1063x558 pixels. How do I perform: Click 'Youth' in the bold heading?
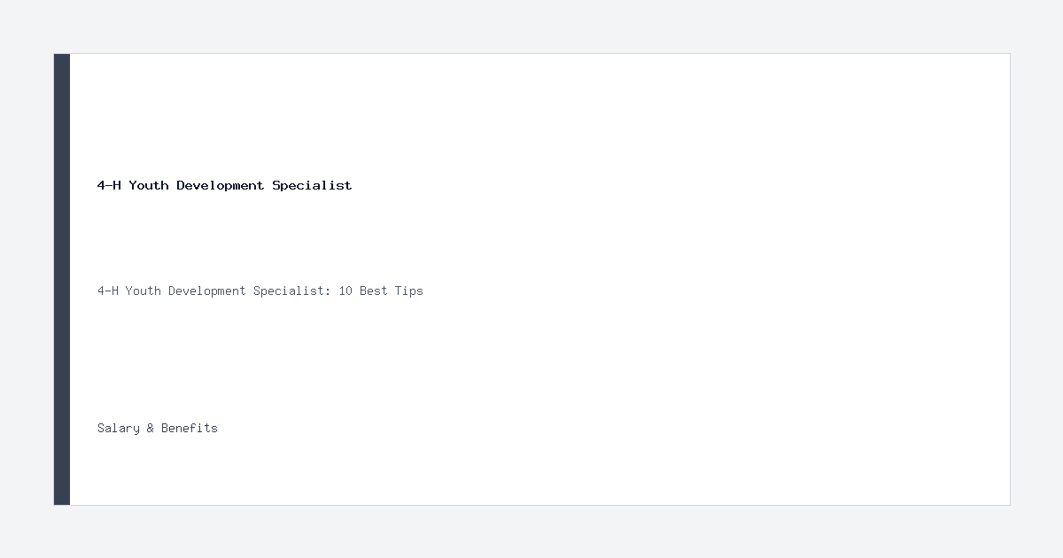tap(148, 185)
